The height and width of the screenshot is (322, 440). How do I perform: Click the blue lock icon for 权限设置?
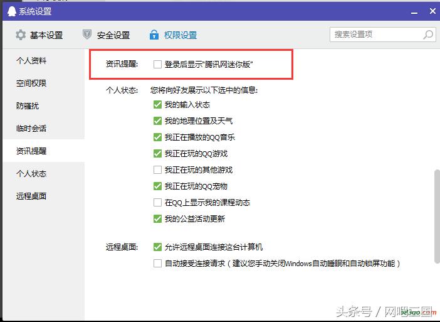pos(154,35)
